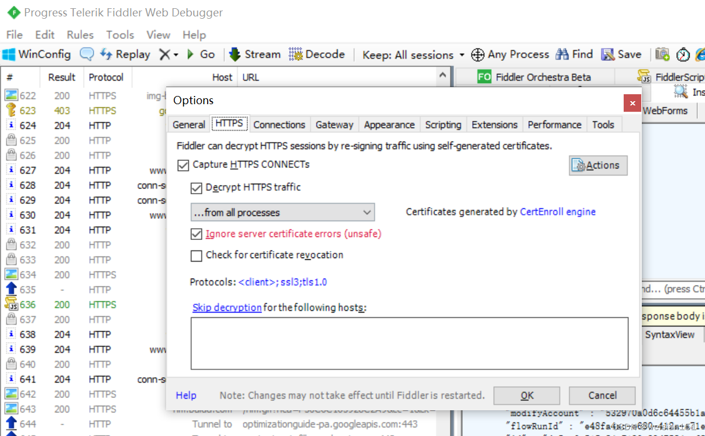
Task: Sort sessions by the Result column header
Action: point(61,77)
